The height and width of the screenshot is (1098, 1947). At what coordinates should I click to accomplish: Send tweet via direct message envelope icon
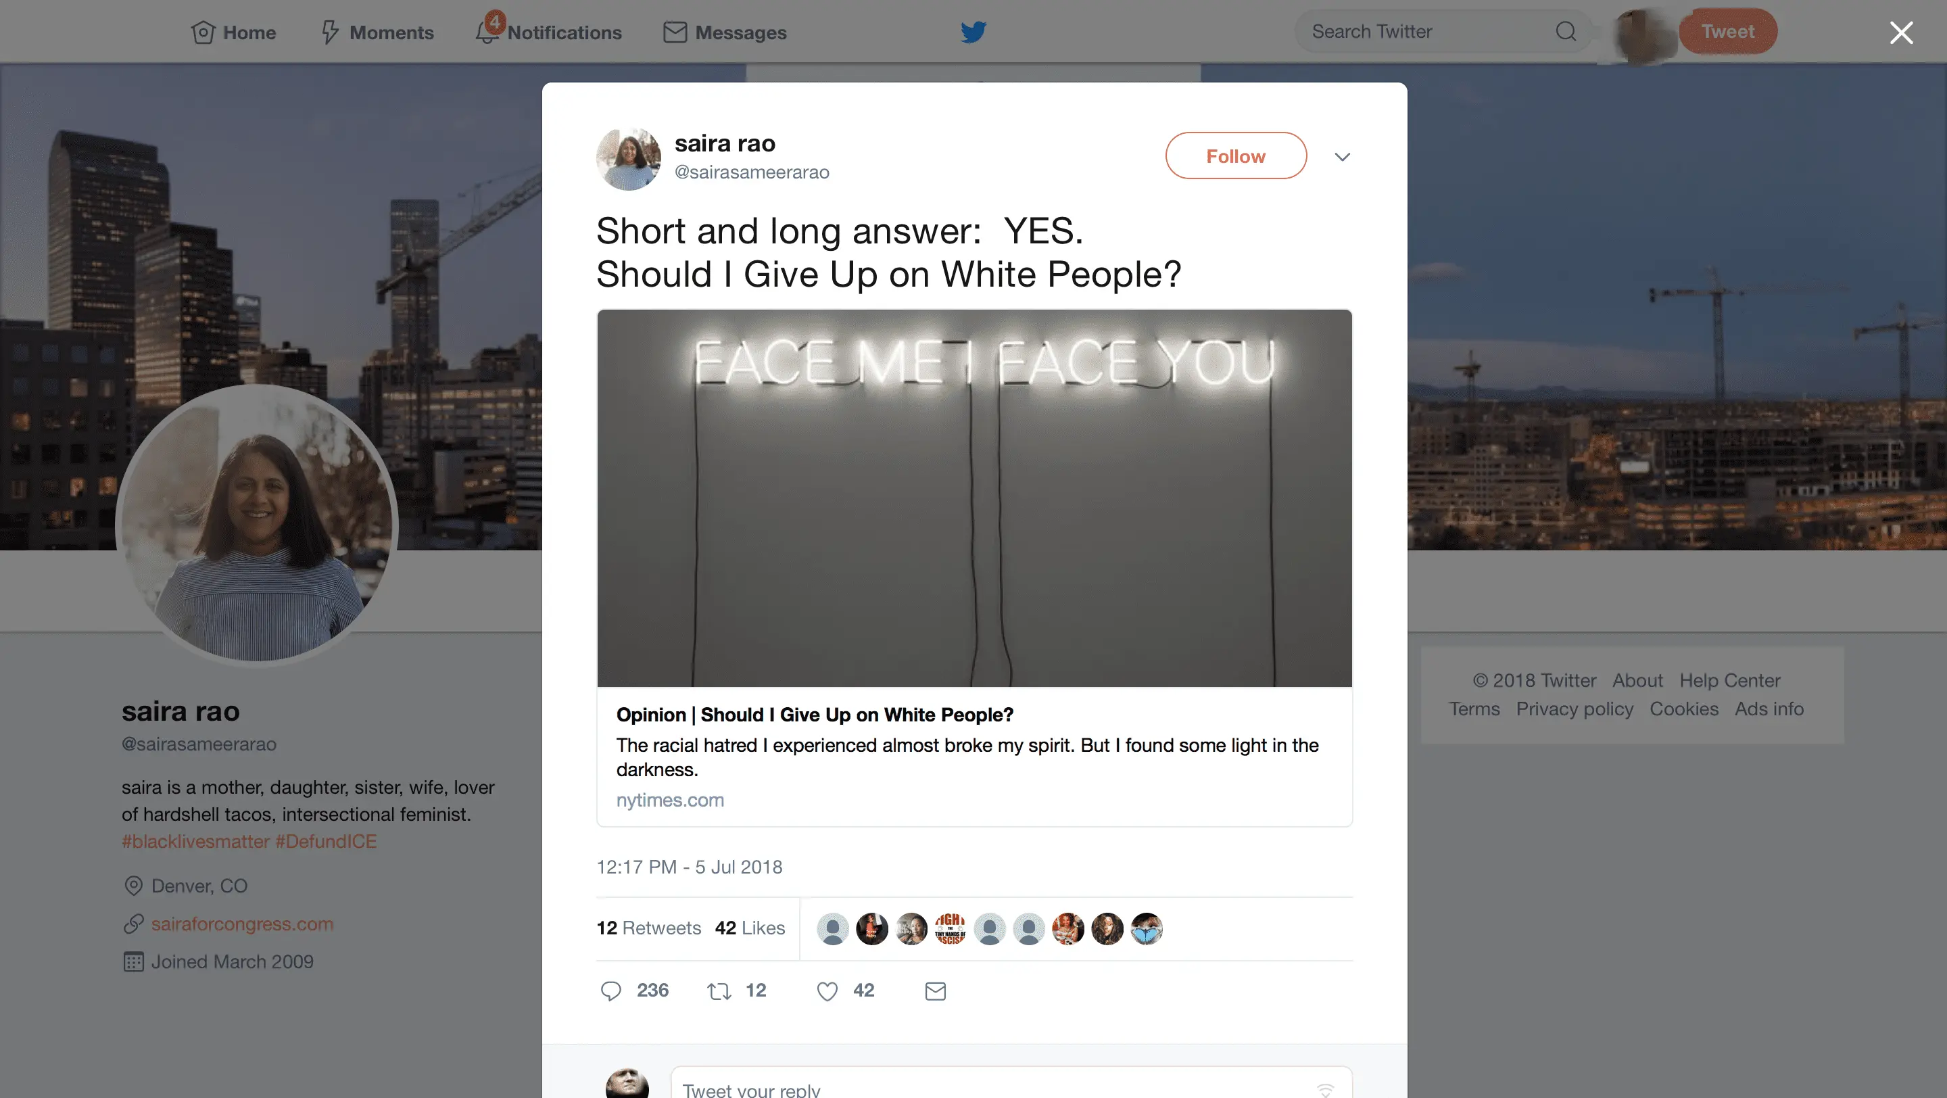pyautogui.click(x=935, y=990)
